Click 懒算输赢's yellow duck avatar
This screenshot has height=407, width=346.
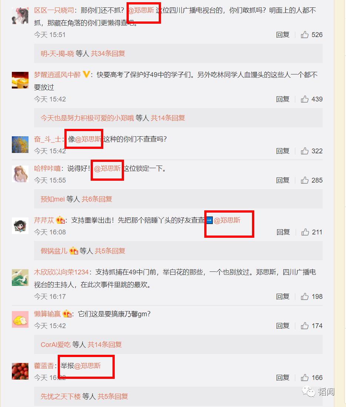pyautogui.click(x=20, y=319)
